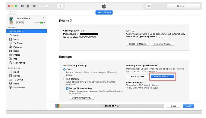Screen dimensions: 206x118
Task: Go forward with the right chevron
Action: [x=14, y=12]
